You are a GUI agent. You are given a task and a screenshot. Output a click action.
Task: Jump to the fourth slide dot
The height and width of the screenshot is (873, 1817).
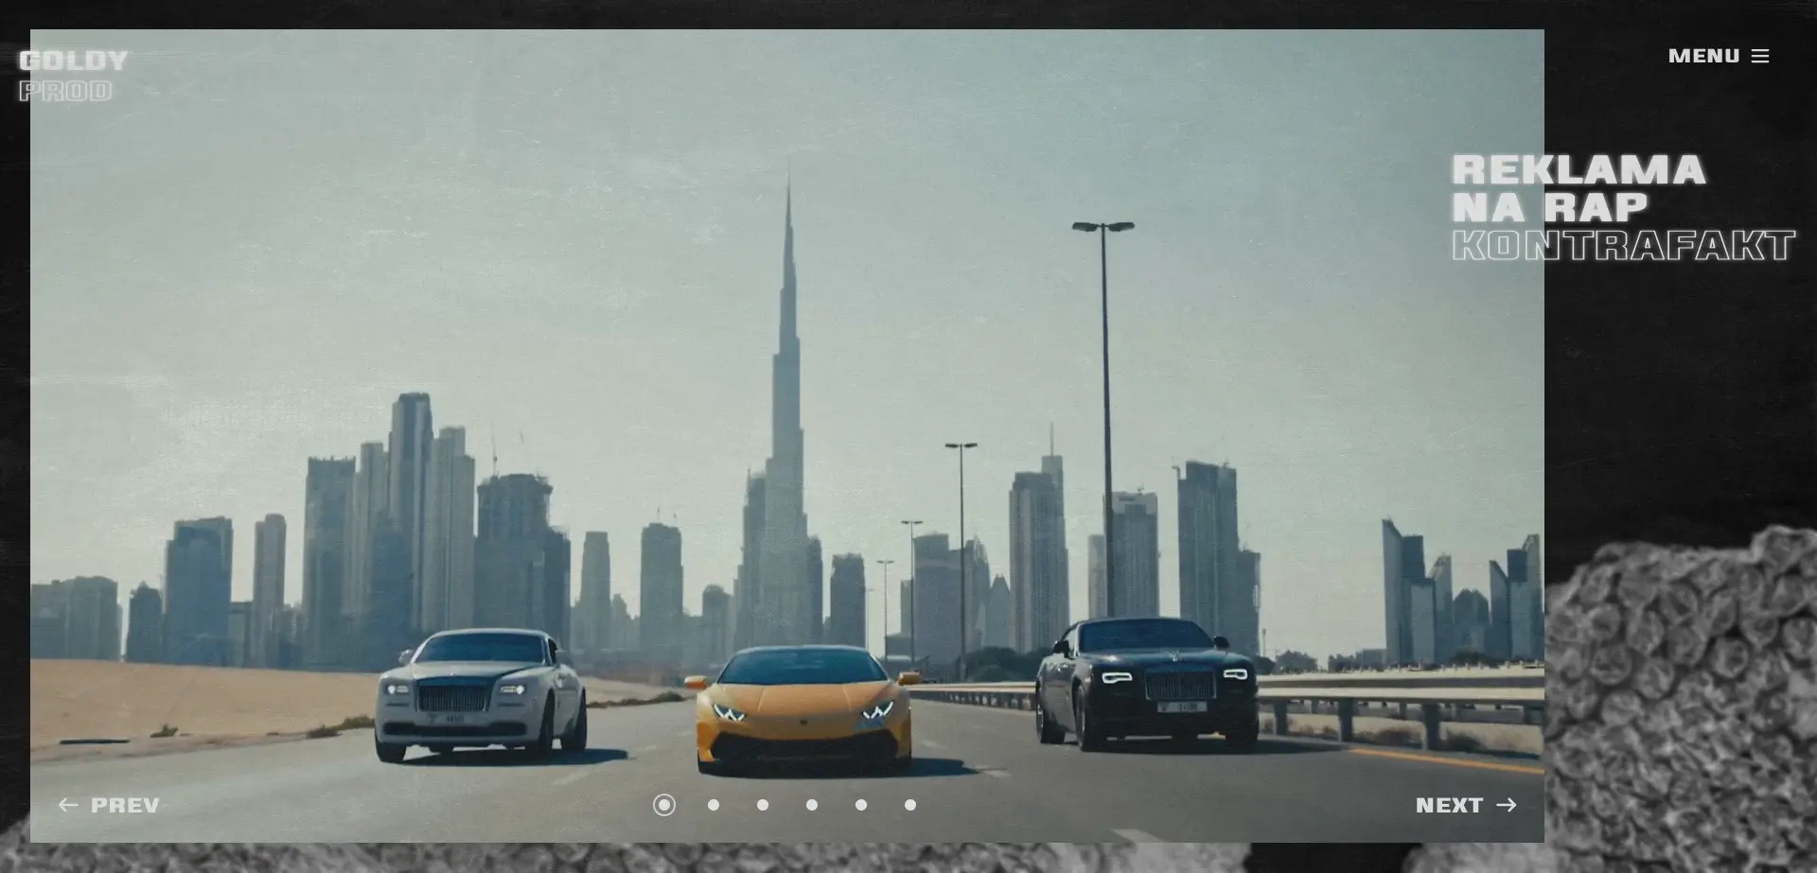(812, 805)
